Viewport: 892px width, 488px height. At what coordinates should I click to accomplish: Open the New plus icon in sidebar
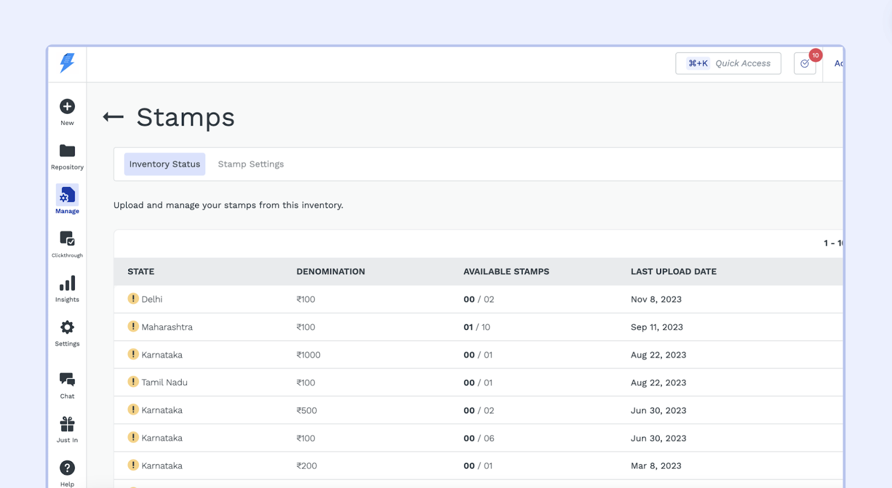67,107
